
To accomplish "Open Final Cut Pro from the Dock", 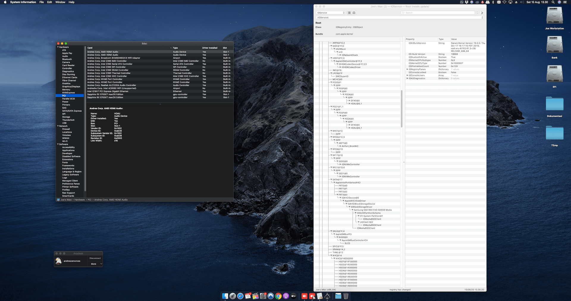I will click(x=255, y=296).
